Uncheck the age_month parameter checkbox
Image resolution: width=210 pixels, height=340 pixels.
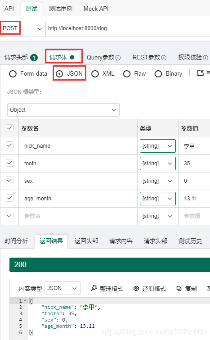click(9, 198)
